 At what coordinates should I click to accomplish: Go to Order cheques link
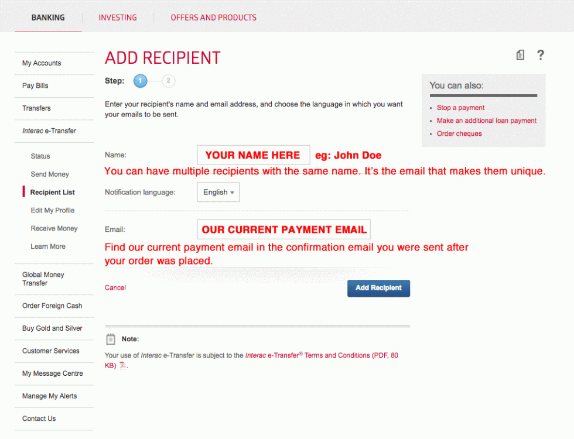(x=459, y=133)
